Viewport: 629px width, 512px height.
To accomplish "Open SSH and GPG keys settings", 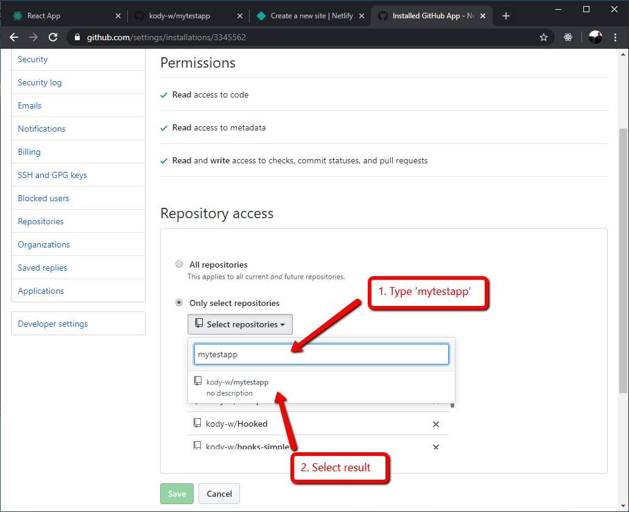I will (52, 175).
